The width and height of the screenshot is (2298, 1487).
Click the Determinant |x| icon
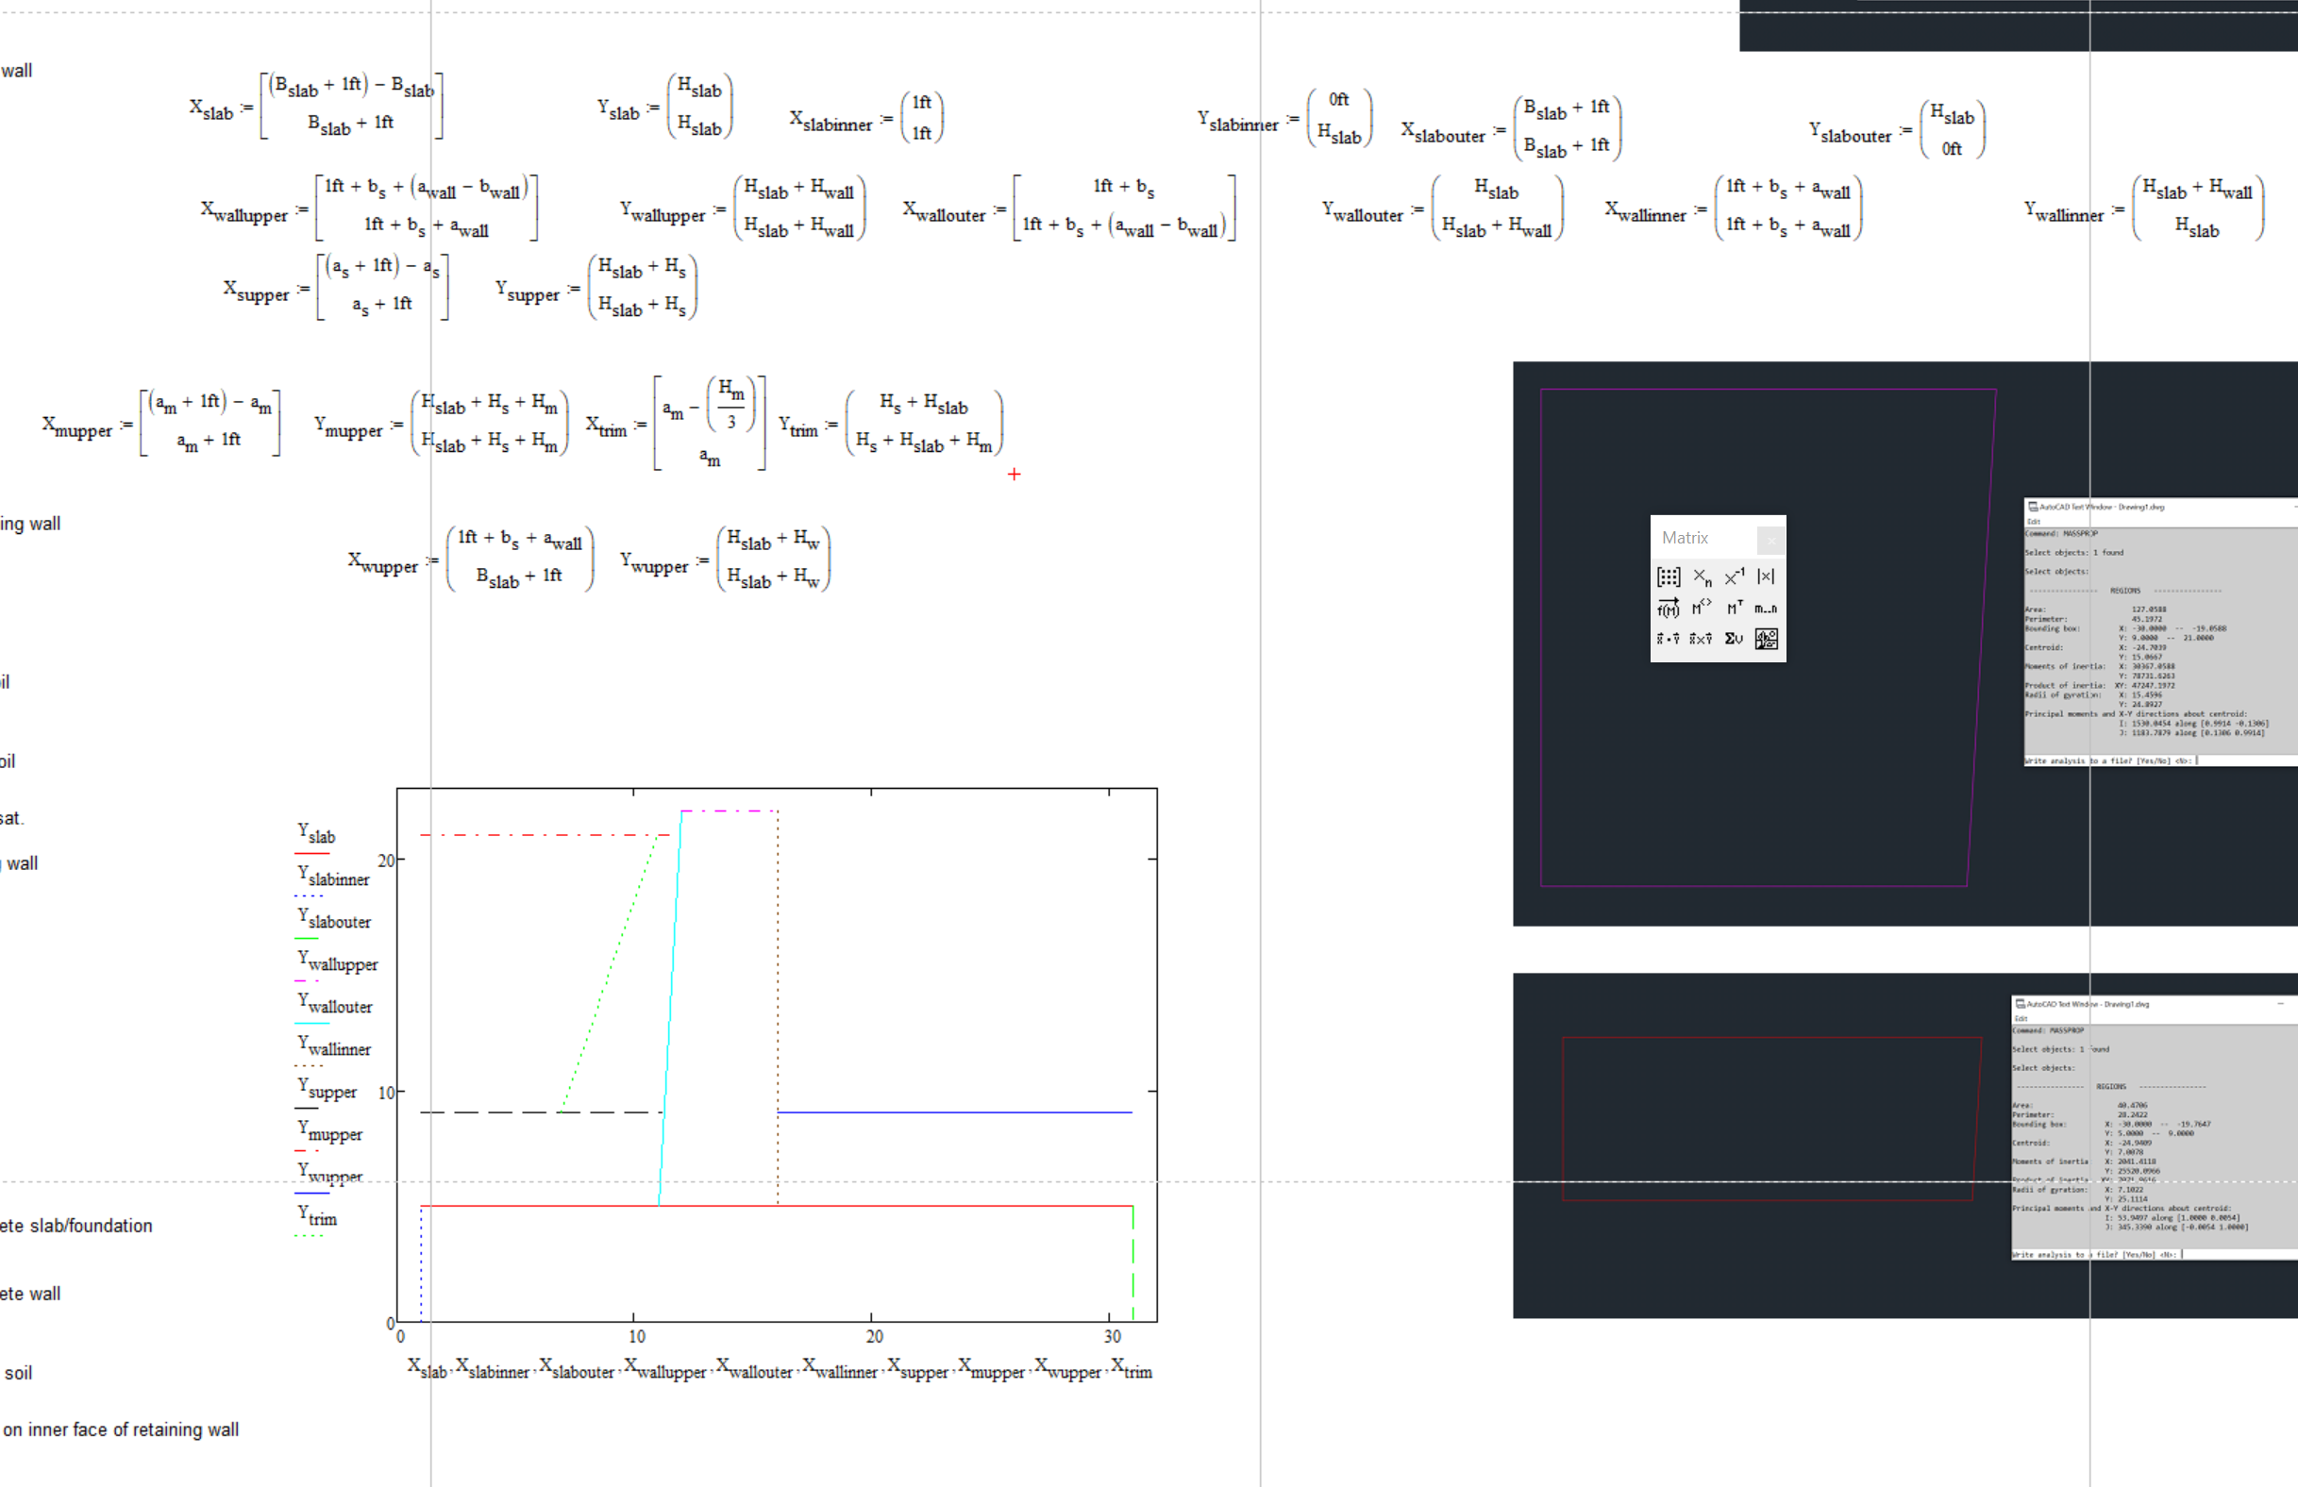1767,576
